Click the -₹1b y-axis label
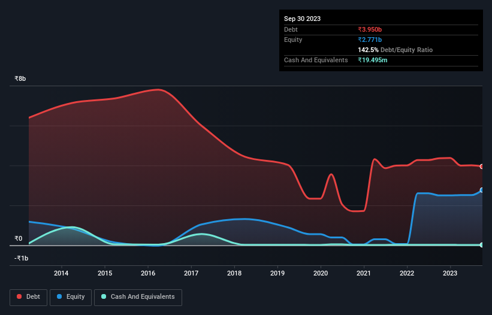The width and height of the screenshot is (492, 315). click(22, 258)
